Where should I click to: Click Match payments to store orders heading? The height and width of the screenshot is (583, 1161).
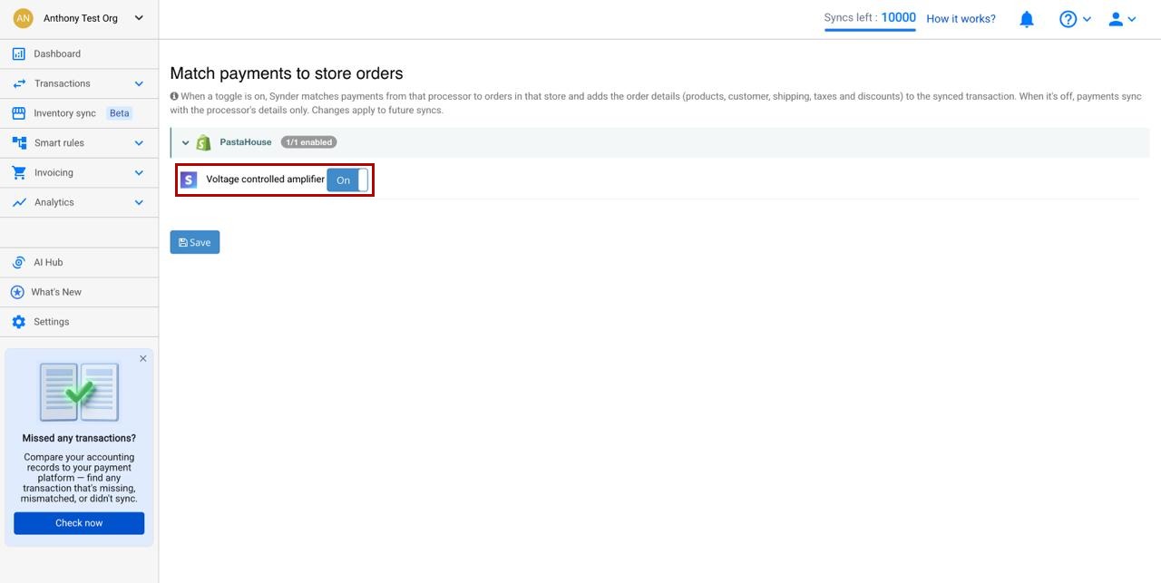[x=287, y=73]
